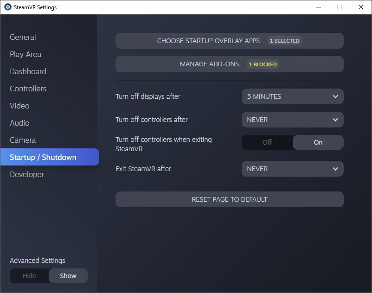372x293 pixels.
Task: Go to the Controllers settings tab
Action: pyautogui.click(x=28, y=89)
